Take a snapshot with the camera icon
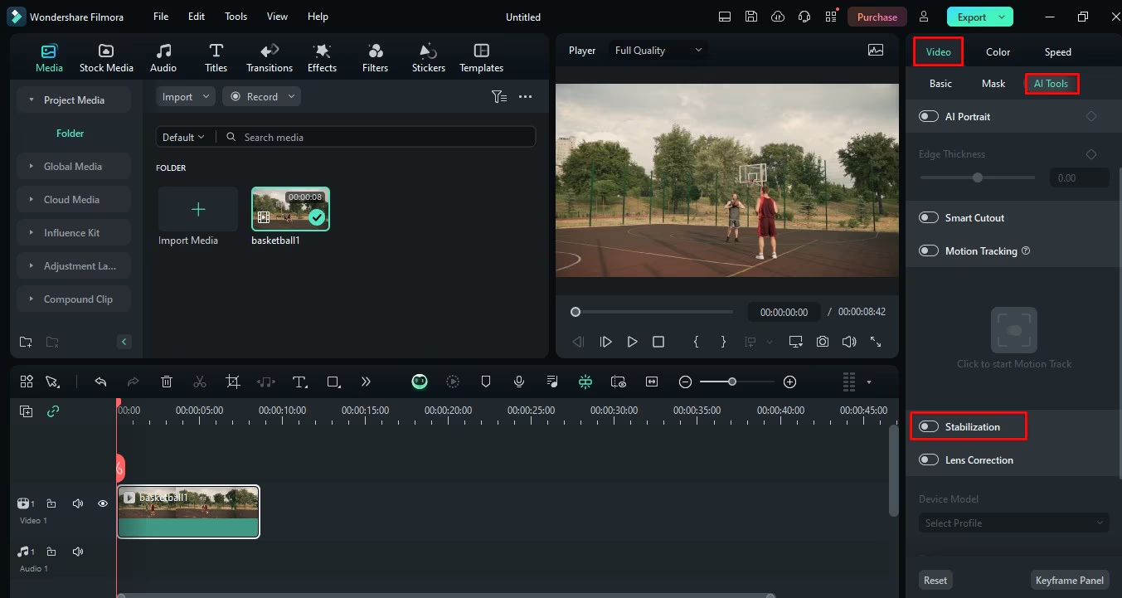1122x598 pixels. pyautogui.click(x=822, y=342)
